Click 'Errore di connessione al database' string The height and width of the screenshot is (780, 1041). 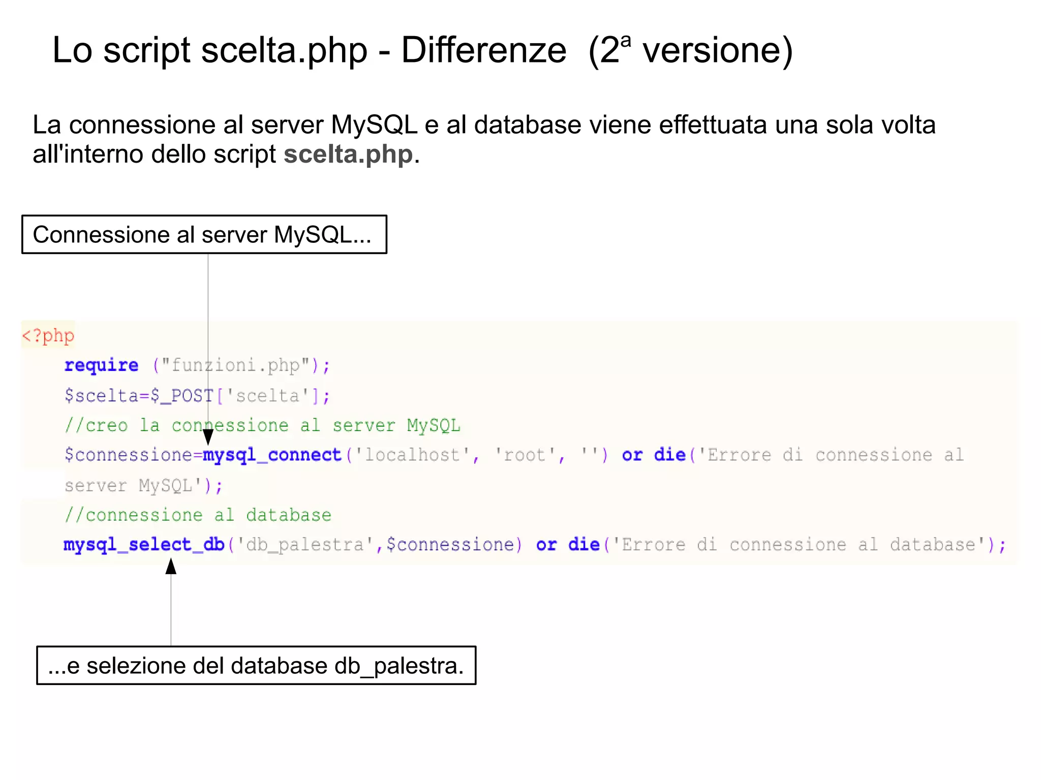pos(799,544)
